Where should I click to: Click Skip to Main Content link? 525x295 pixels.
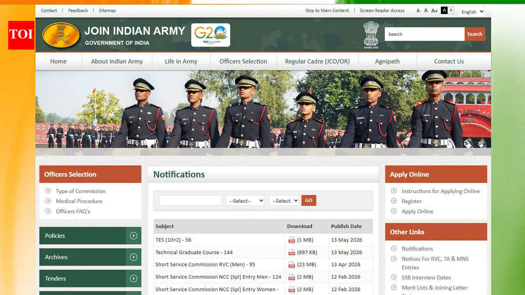pyautogui.click(x=327, y=11)
